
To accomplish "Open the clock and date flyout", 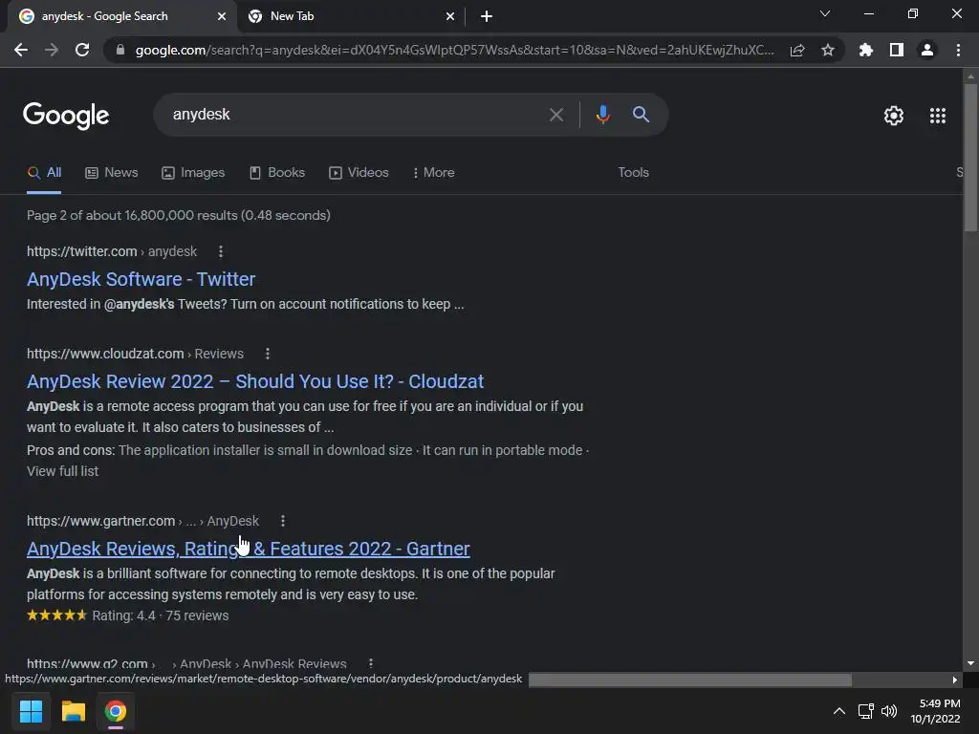I will pos(935,711).
